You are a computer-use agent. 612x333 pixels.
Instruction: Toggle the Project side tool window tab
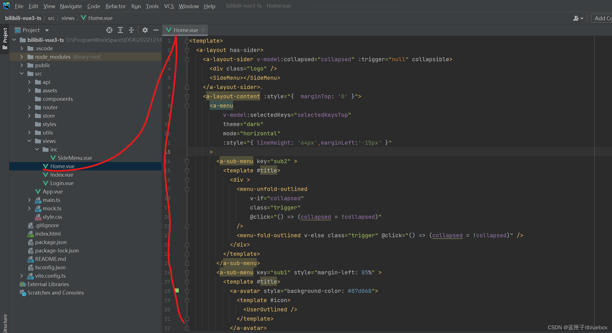[5, 36]
